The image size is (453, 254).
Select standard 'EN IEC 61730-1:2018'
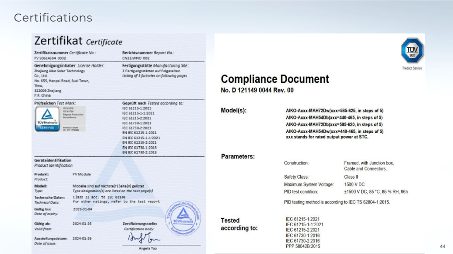pyautogui.click(x=139, y=148)
